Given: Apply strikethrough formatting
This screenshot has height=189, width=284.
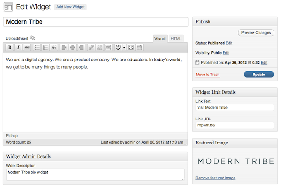Looking at the screenshot, I should click(27, 47).
